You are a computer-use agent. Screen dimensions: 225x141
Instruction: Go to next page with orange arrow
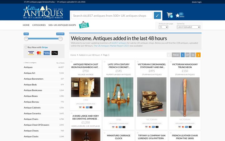(198, 55)
